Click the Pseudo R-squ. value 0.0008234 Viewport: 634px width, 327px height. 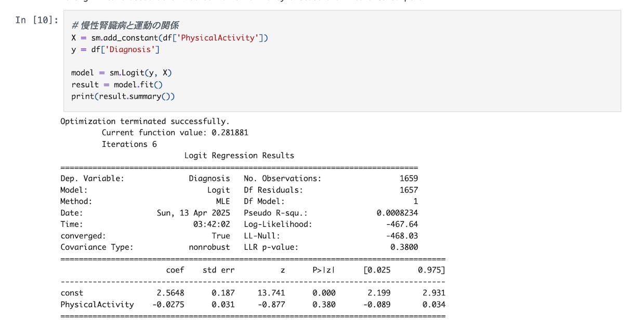(x=398, y=213)
